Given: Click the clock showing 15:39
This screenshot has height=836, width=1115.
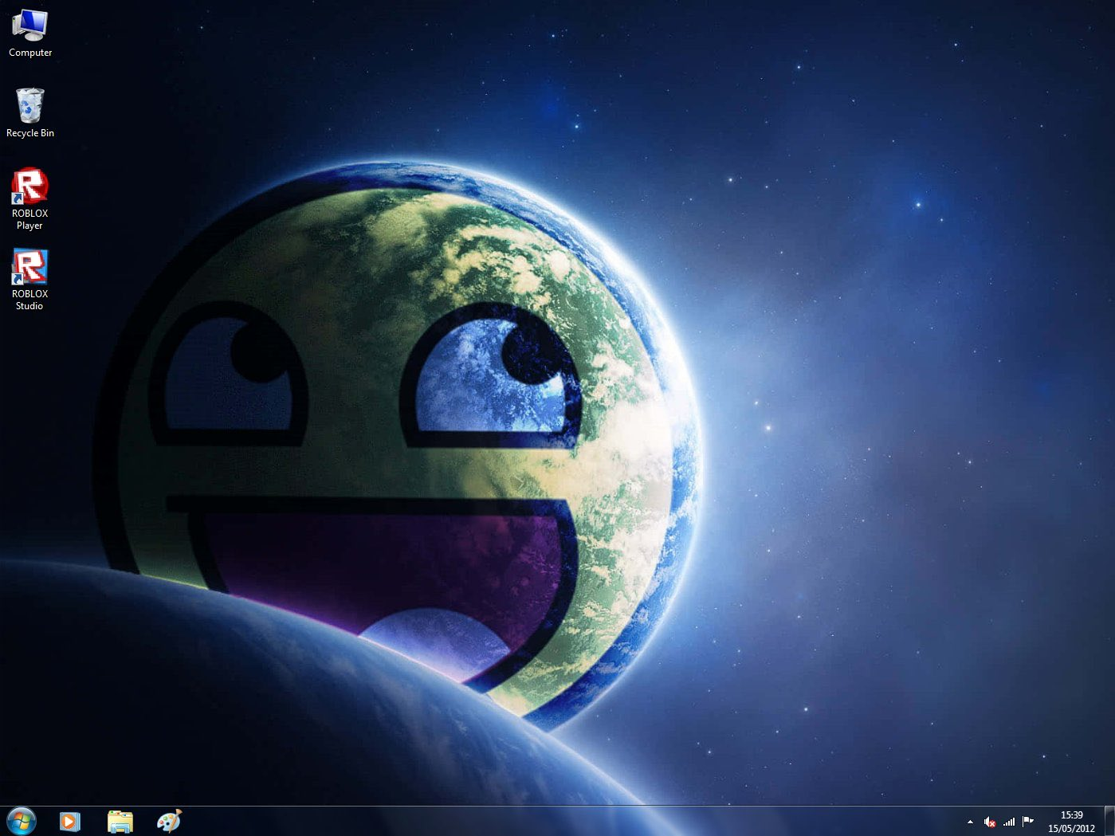Looking at the screenshot, I should click(1071, 822).
